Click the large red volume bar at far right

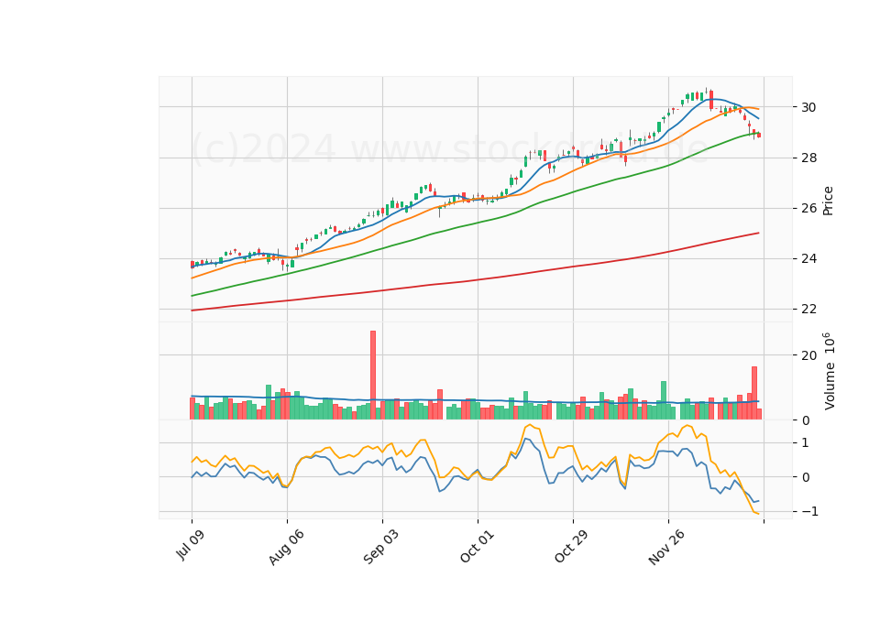click(x=754, y=393)
